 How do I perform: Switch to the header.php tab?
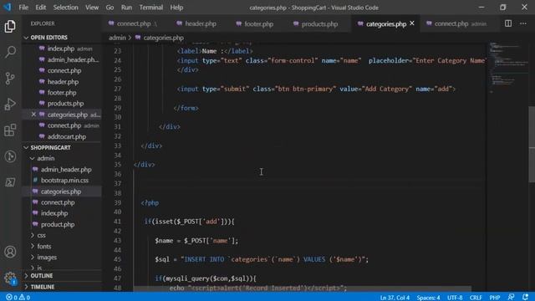pyautogui.click(x=196, y=23)
